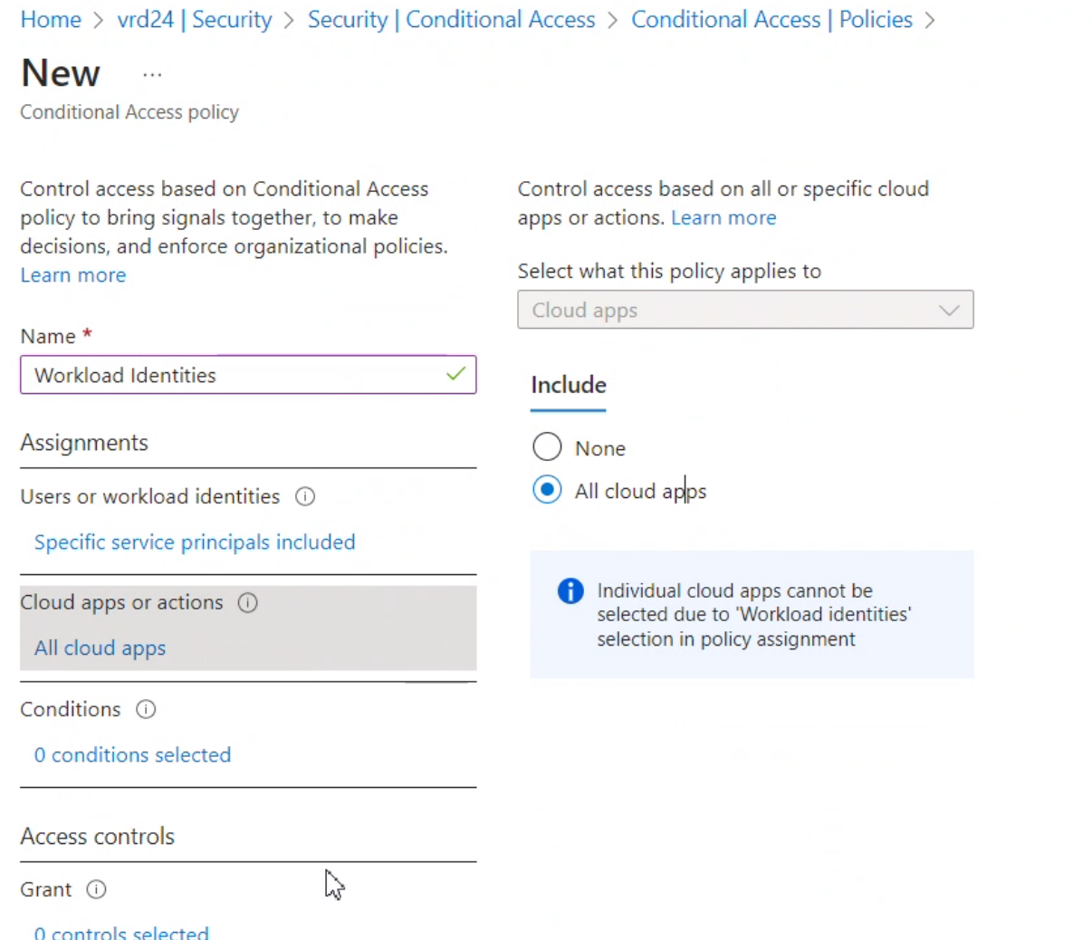
Task: Select the All cloud apps radio button
Action: coord(547,490)
